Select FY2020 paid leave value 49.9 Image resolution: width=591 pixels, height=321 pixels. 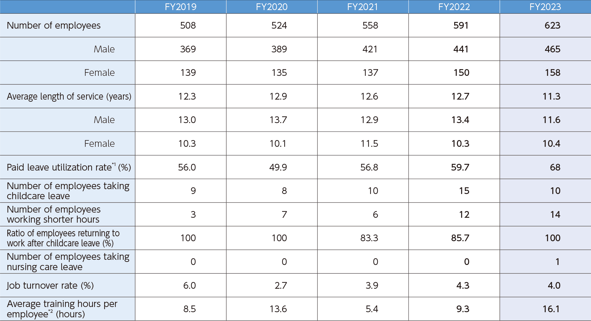pos(278,167)
